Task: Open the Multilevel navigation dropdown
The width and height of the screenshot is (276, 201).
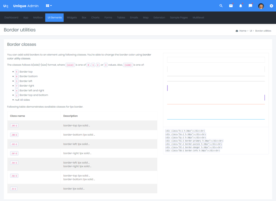Action: [198, 17]
